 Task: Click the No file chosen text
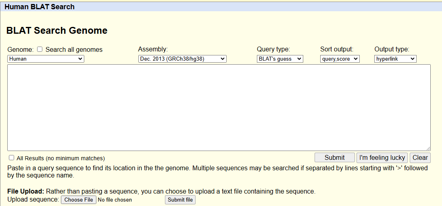click(115, 200)
